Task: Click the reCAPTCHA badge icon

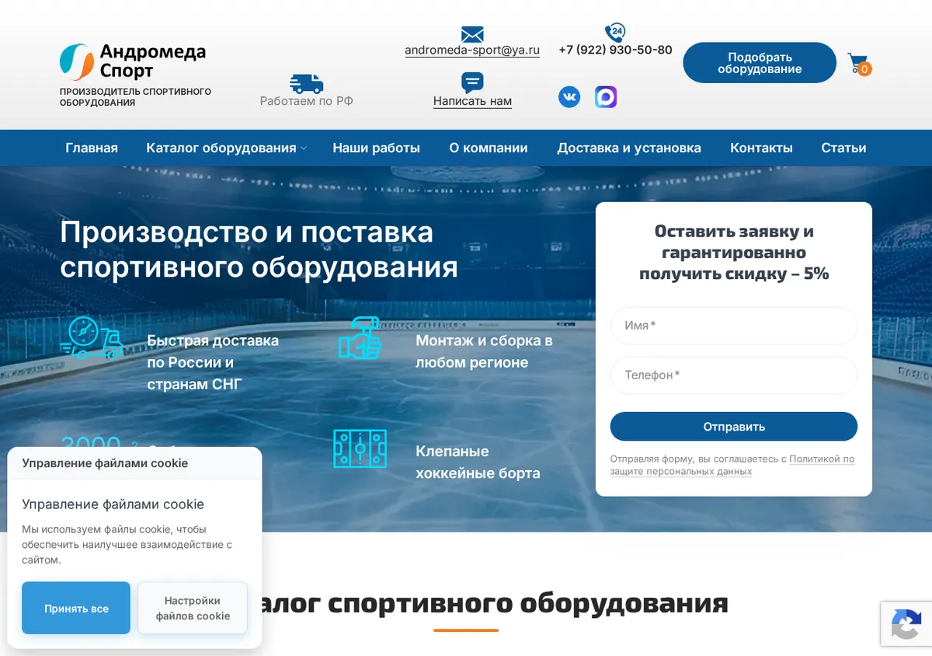Action: click(x=906, y=624)
